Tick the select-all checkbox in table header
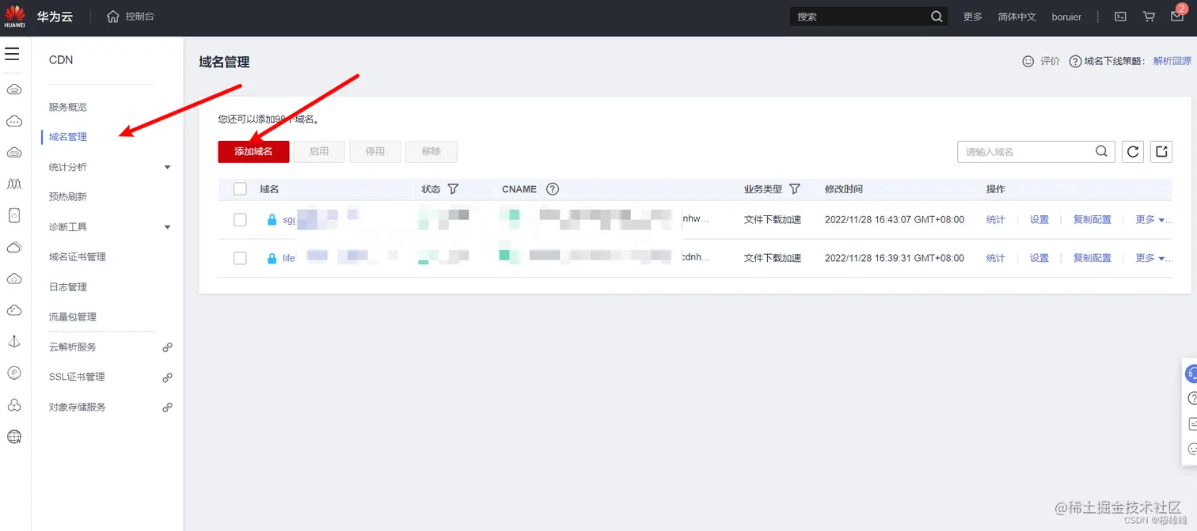 click(240, 189)
